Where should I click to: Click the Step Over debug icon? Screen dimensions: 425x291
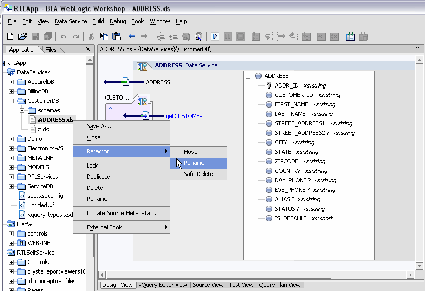coord(281,36)
